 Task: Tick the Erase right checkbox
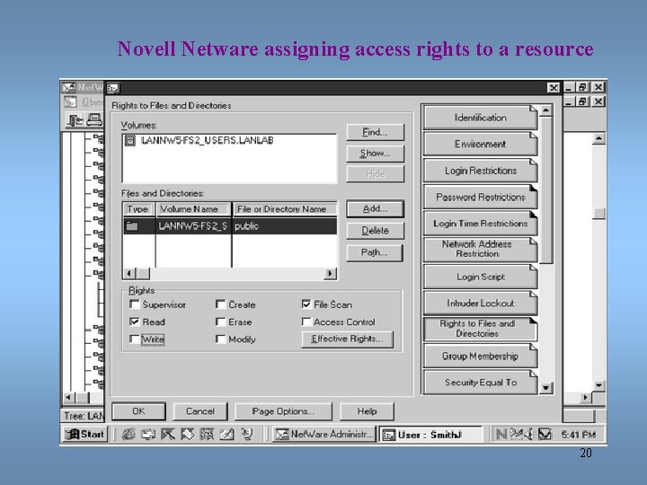tap(221, 322)
